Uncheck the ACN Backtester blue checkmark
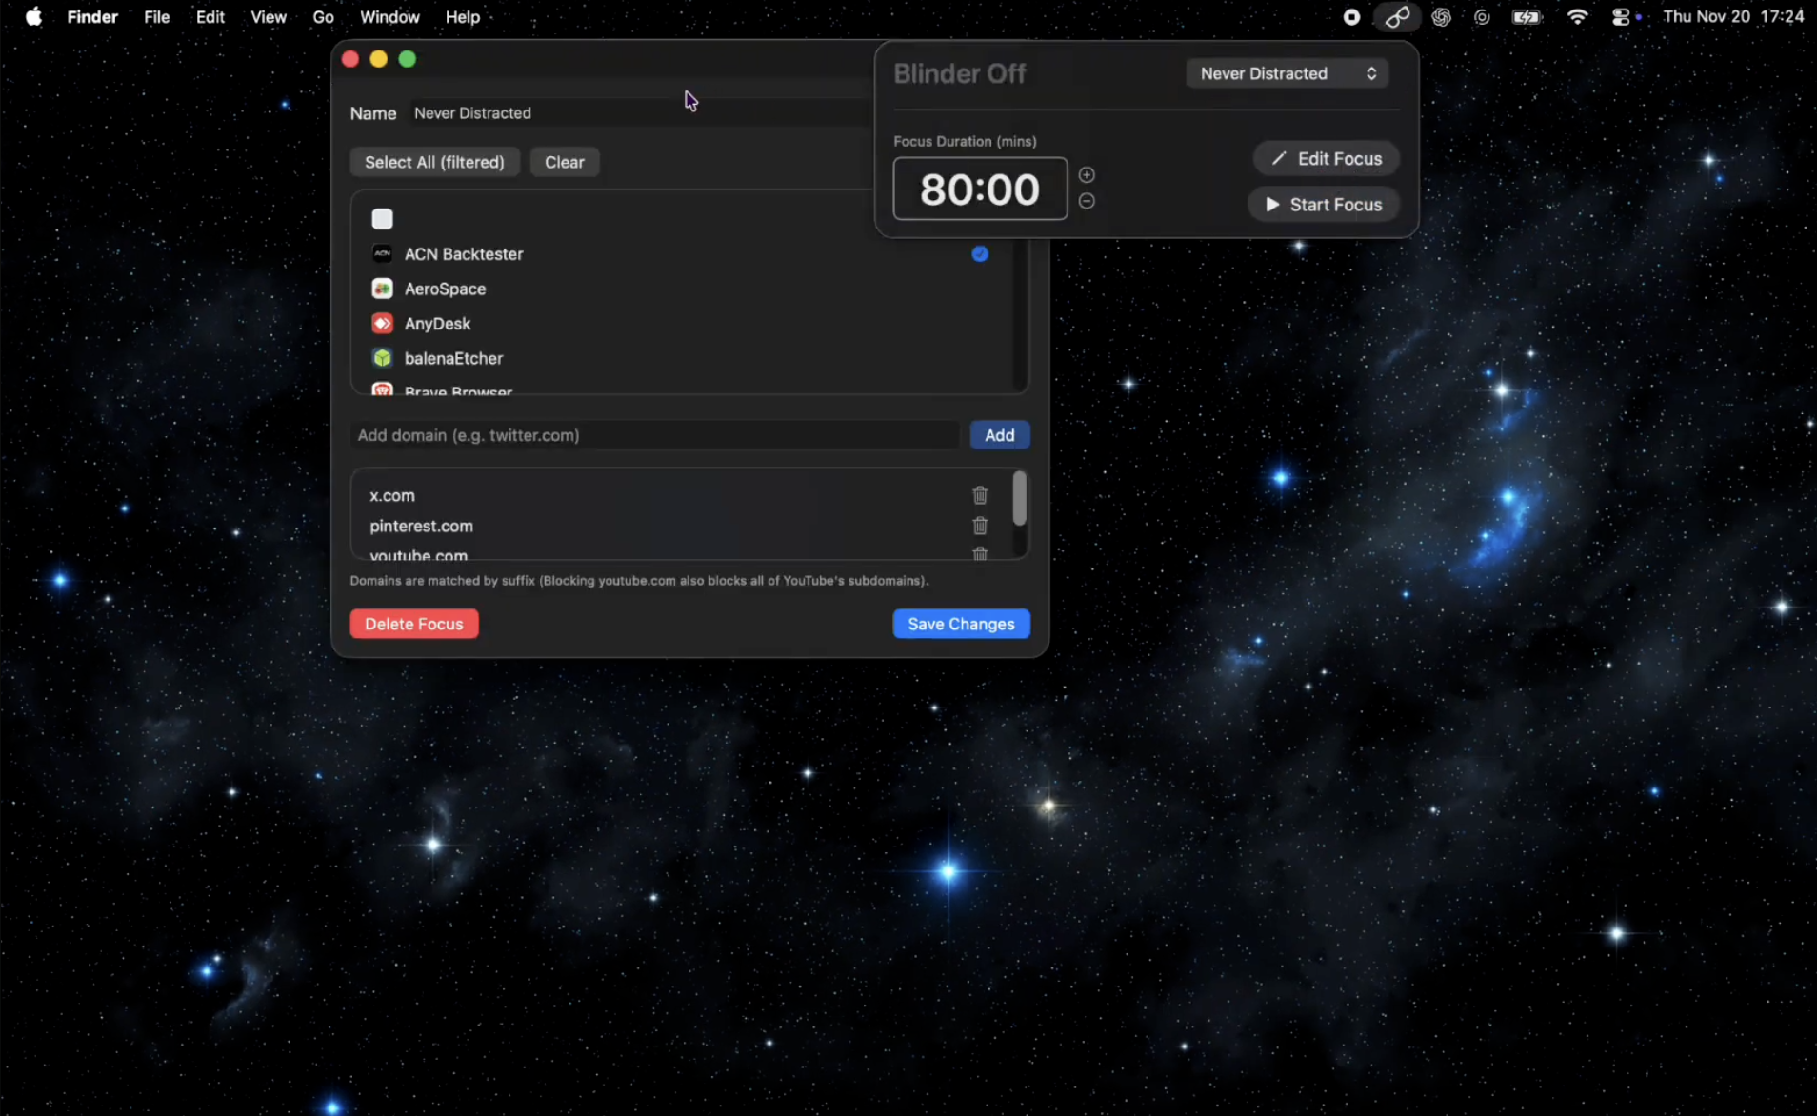The height and width of the screenshot is (1116, 1817). tap(980, 254)
